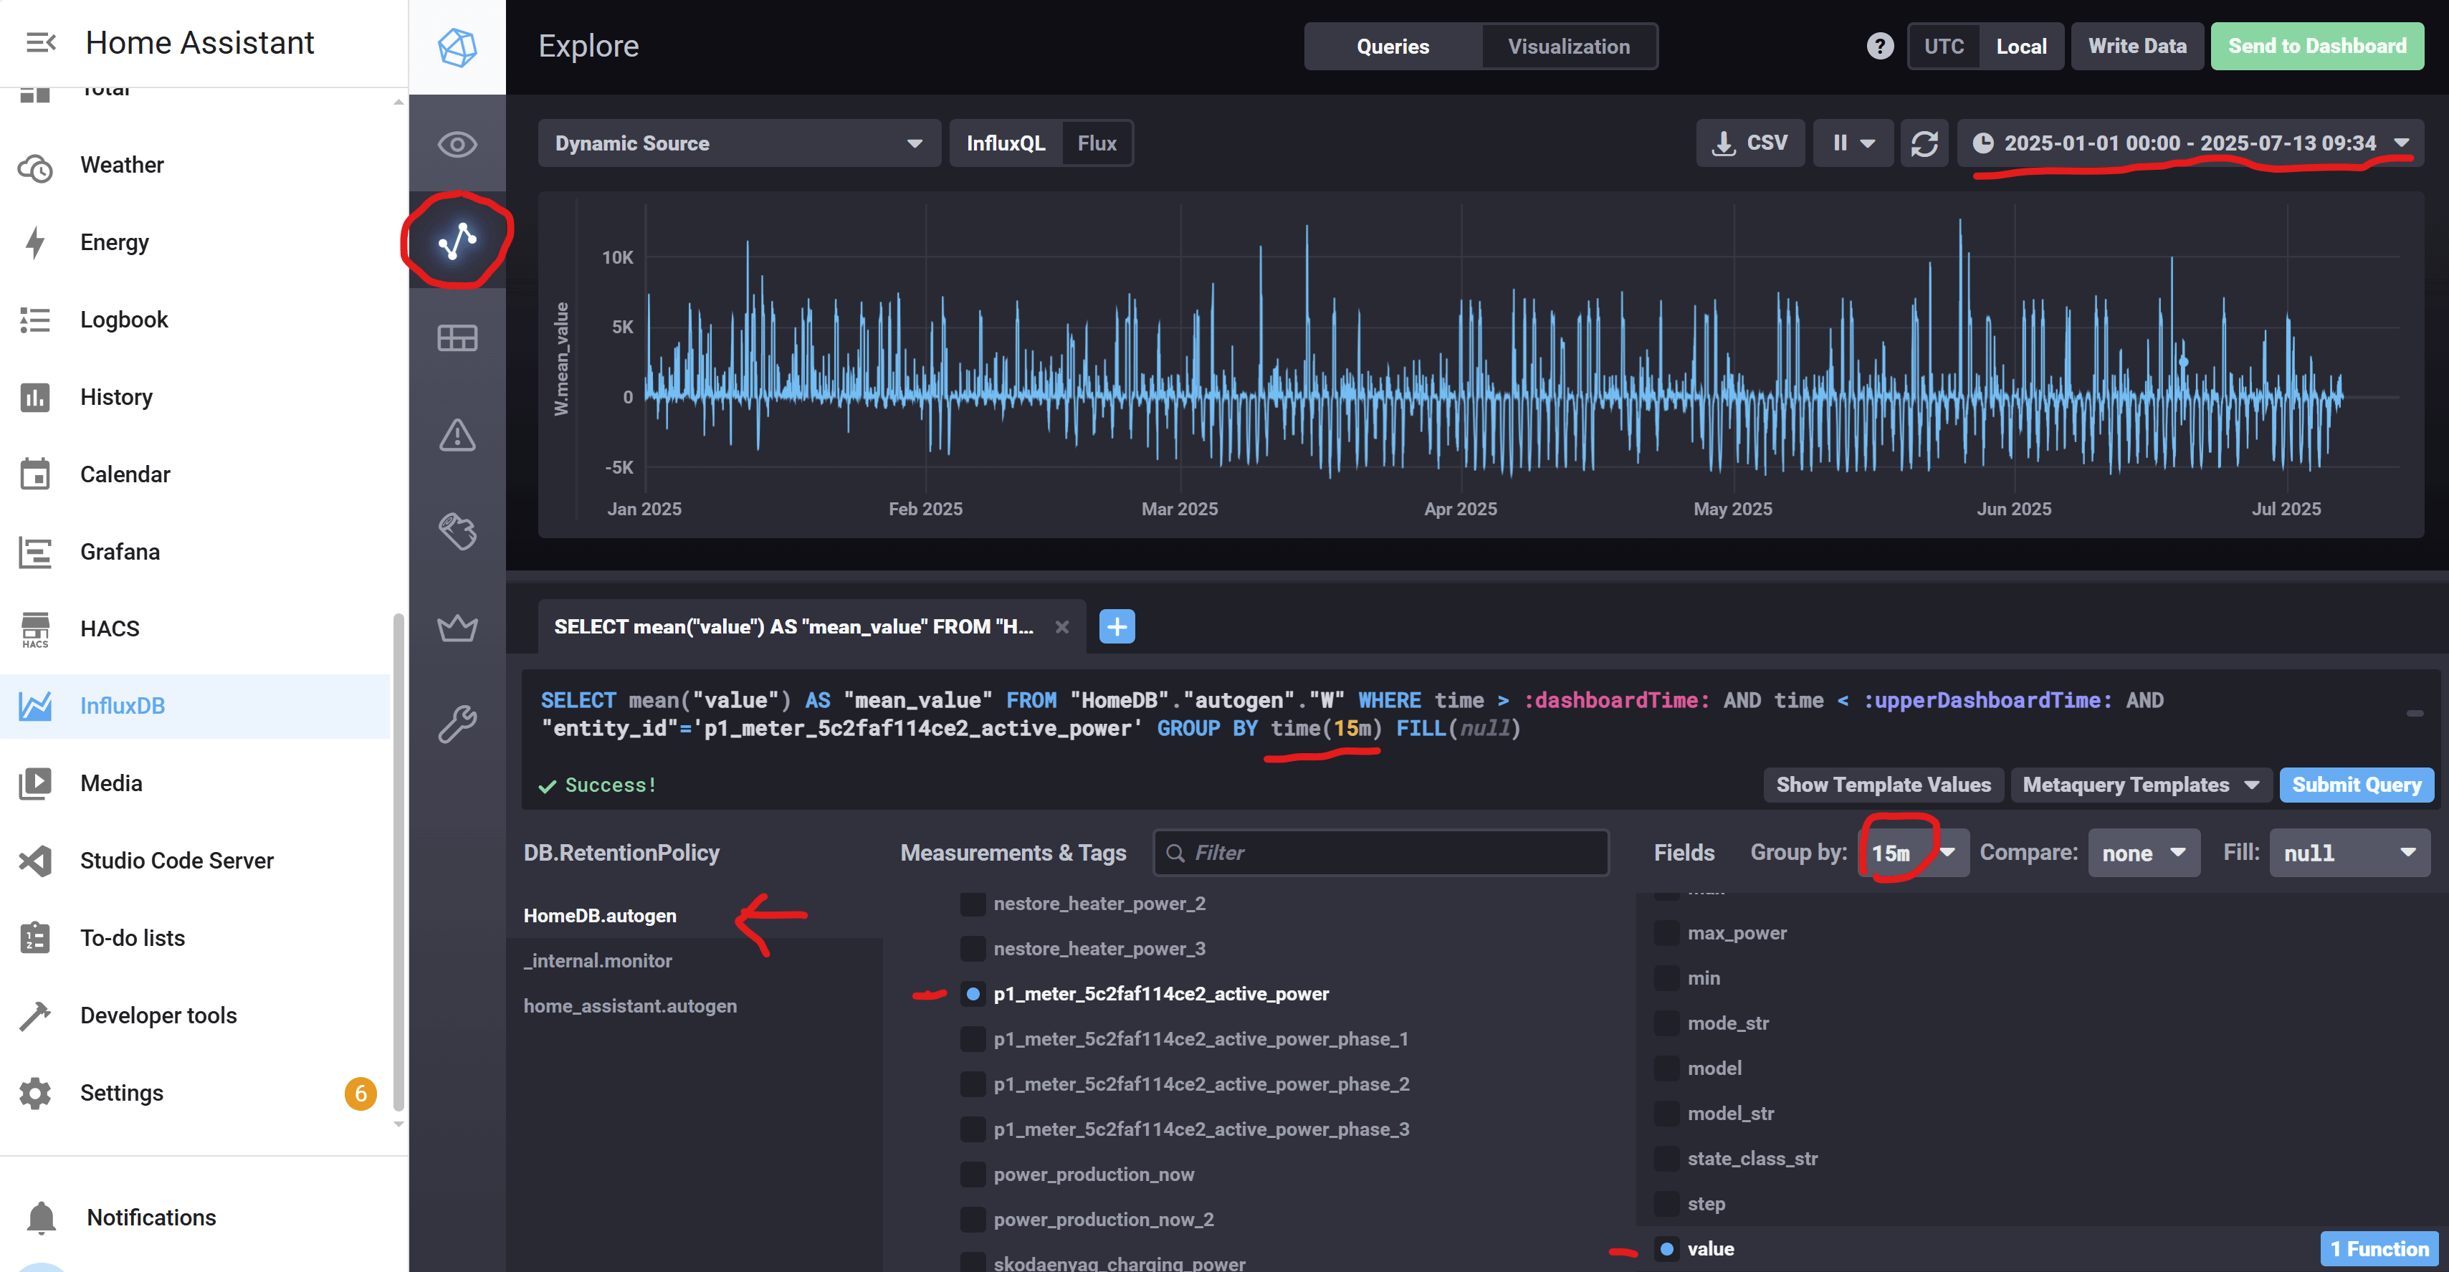
Task: Open the Status eye icon
Action: click(x=457, y=145)
